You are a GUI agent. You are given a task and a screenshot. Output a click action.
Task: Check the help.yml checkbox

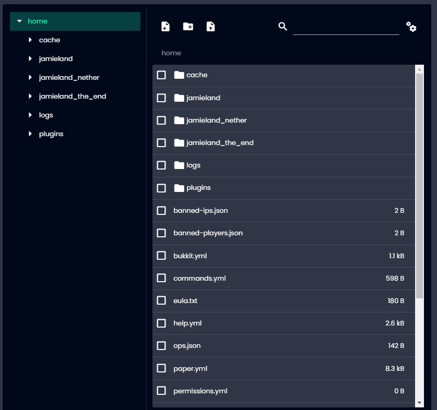[x=161, y=323]
